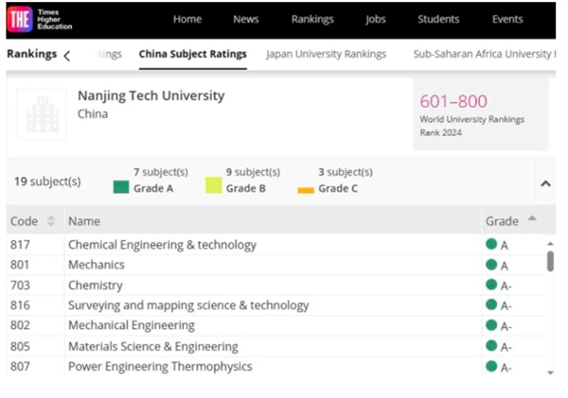Click the scrollbar up arrow in table
The image size is (568, 398).
pos(550,244)
